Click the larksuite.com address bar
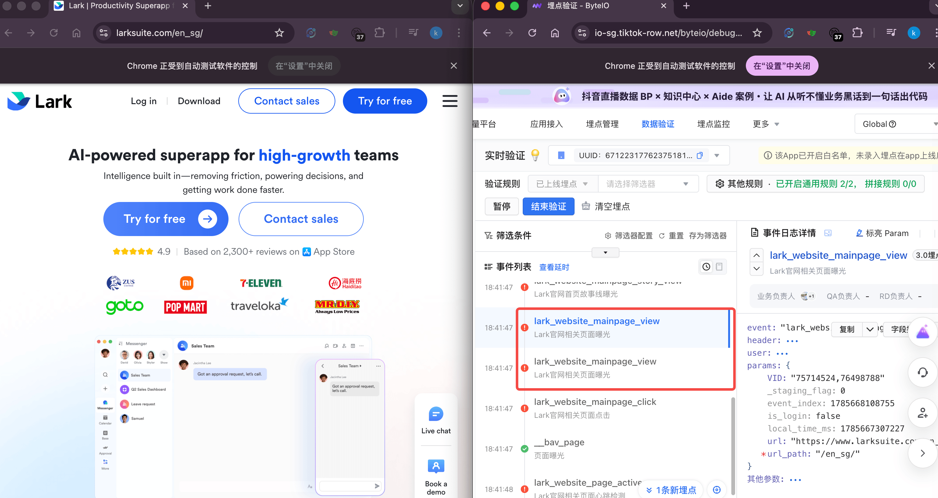The image size is (938, 498). pos(193,33)
